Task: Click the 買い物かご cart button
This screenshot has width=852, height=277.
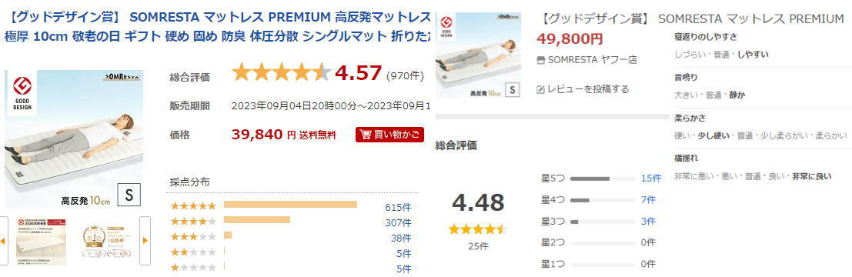Action: point(389,135)
